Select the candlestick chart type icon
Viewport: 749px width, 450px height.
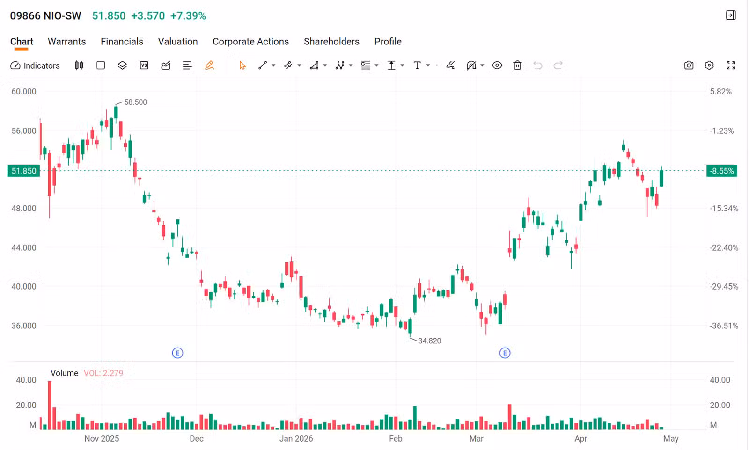pyautogui.click(x=79, y=65)
